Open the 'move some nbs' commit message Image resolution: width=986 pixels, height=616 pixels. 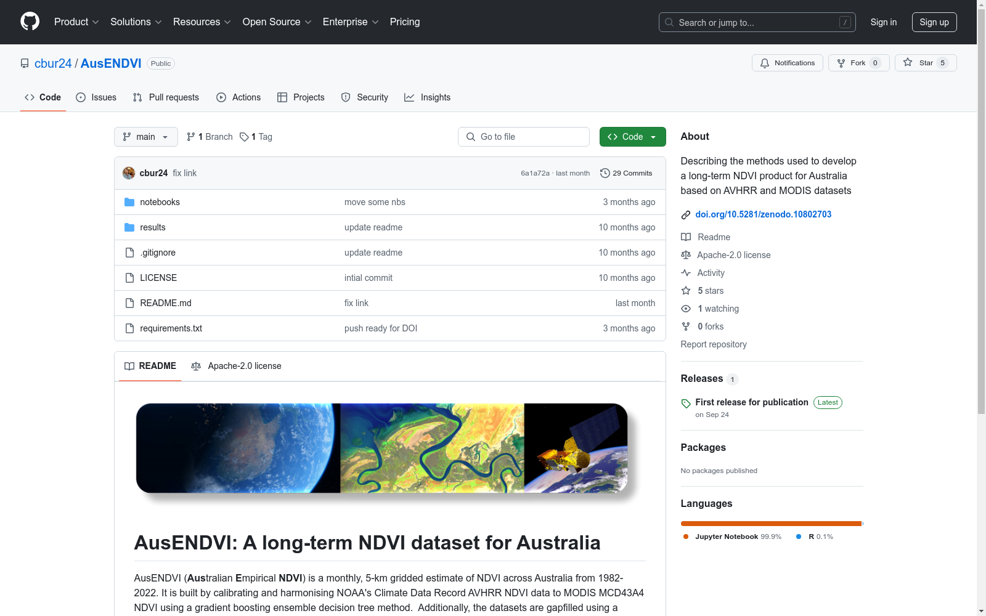point(375,202)
